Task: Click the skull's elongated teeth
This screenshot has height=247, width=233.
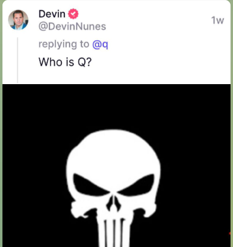Action: coord(114,232)
